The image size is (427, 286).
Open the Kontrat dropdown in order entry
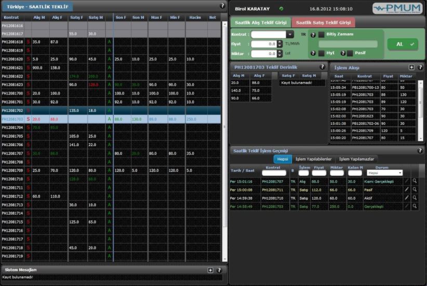tap(290, 34)
